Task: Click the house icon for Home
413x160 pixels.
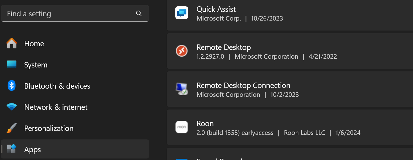Action: (11, 44)
